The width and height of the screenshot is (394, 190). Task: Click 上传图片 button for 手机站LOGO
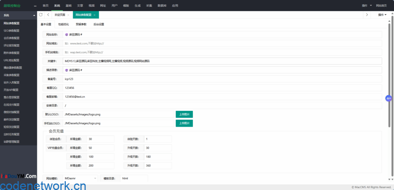tap(184, 123)
